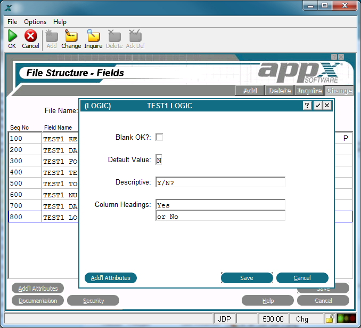Viewport: 361px width, 328px height.
Task: Click Cancel in the LOGIC dialog
Action: 302,278
